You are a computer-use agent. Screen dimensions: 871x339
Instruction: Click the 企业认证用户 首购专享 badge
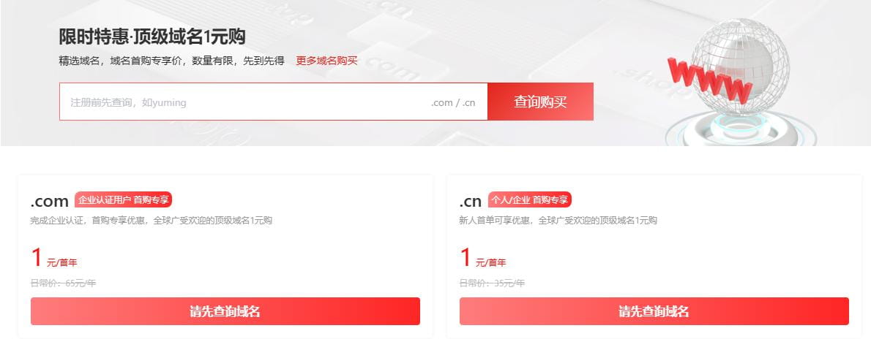123,199
